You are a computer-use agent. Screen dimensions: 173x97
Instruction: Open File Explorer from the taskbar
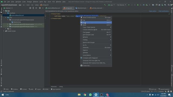[x=79, y=95]
